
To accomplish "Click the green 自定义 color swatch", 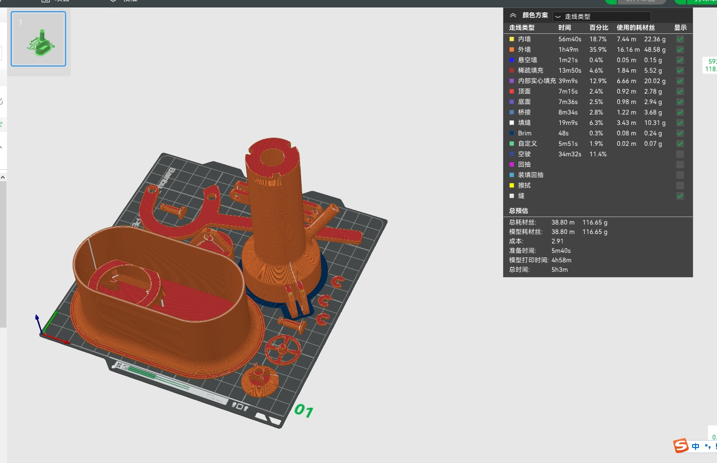I will [512, 144].
